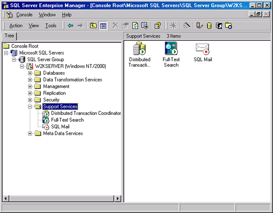Select W2KSERVER (Windows NT/2000) label
Screen dimensions: 273x213
click(x=70, y=66)
